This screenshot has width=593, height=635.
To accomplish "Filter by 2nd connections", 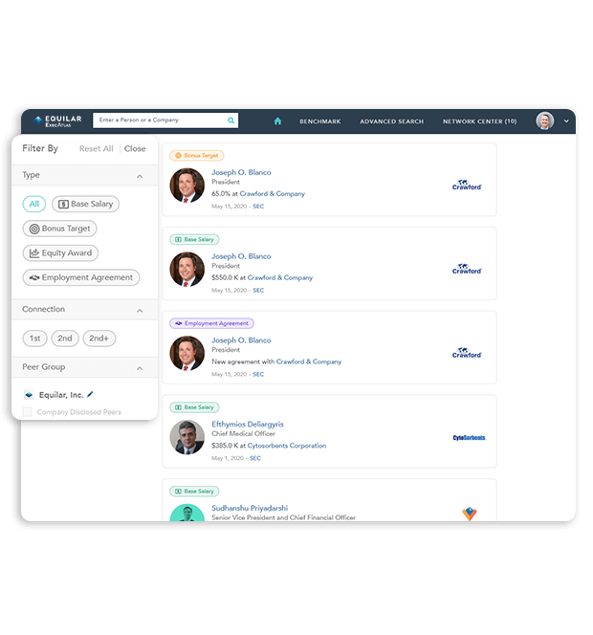I will pos(65,339).
